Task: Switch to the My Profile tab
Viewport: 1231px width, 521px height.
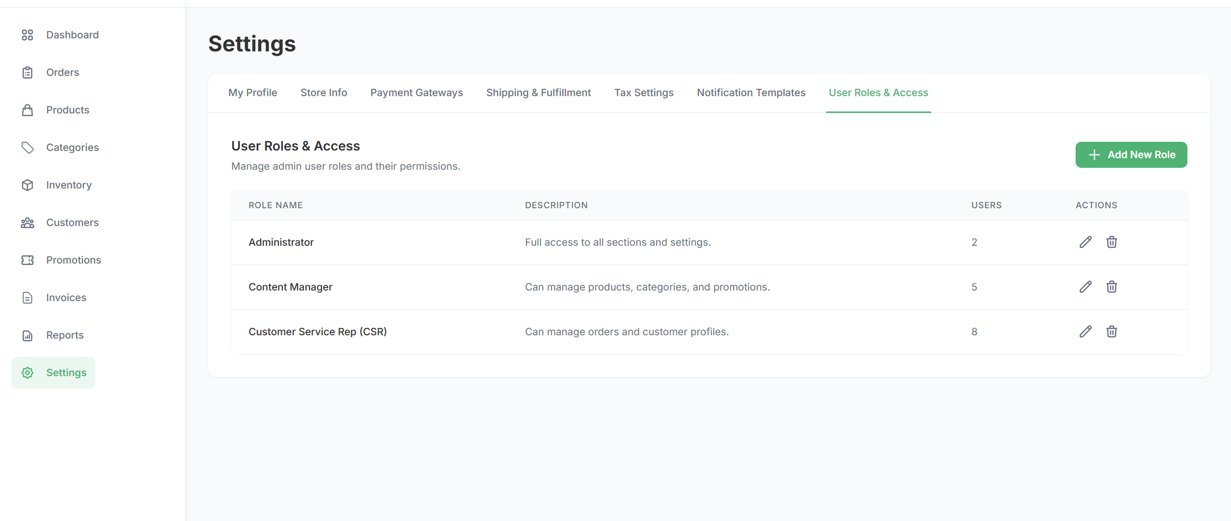Action: coord(253,92)
